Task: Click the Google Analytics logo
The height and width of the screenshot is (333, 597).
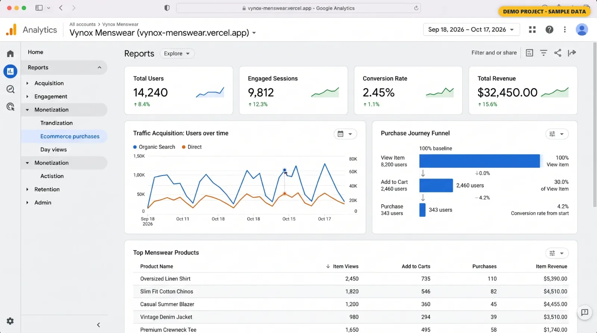Action: [11, 30]
